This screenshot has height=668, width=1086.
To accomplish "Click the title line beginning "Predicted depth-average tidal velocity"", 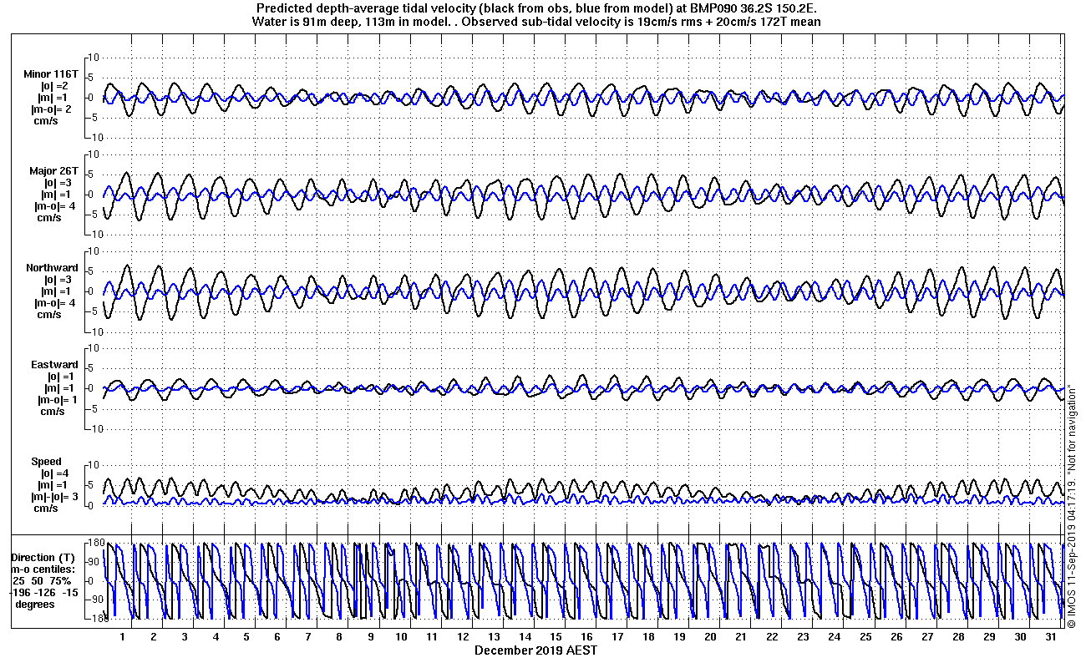I will [x=535, y=9].
